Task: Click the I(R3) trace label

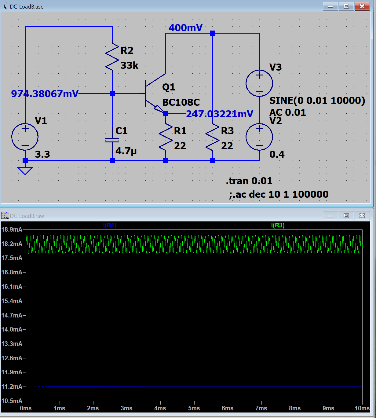Action: pos(278,225)
